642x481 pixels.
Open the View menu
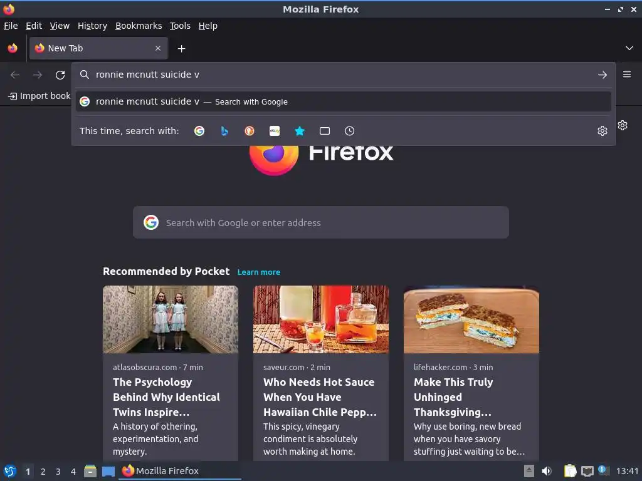(x=60, y=26)
